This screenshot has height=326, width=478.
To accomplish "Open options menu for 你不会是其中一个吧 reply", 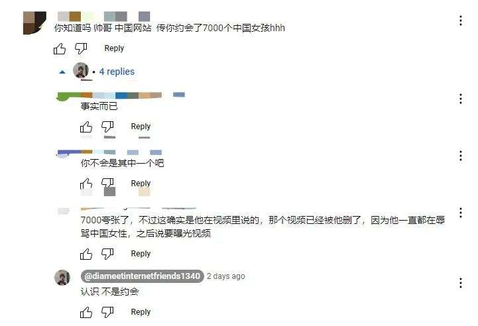I will coord(461,156).
